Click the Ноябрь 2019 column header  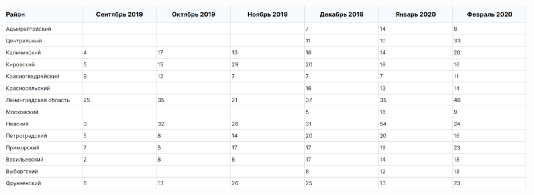point(267,15)
